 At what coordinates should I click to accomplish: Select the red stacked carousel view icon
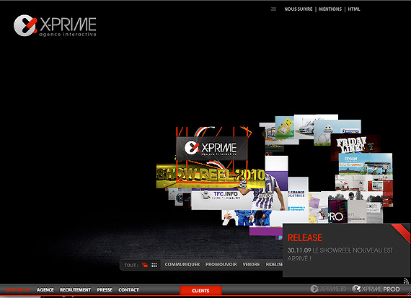(145, 265)
